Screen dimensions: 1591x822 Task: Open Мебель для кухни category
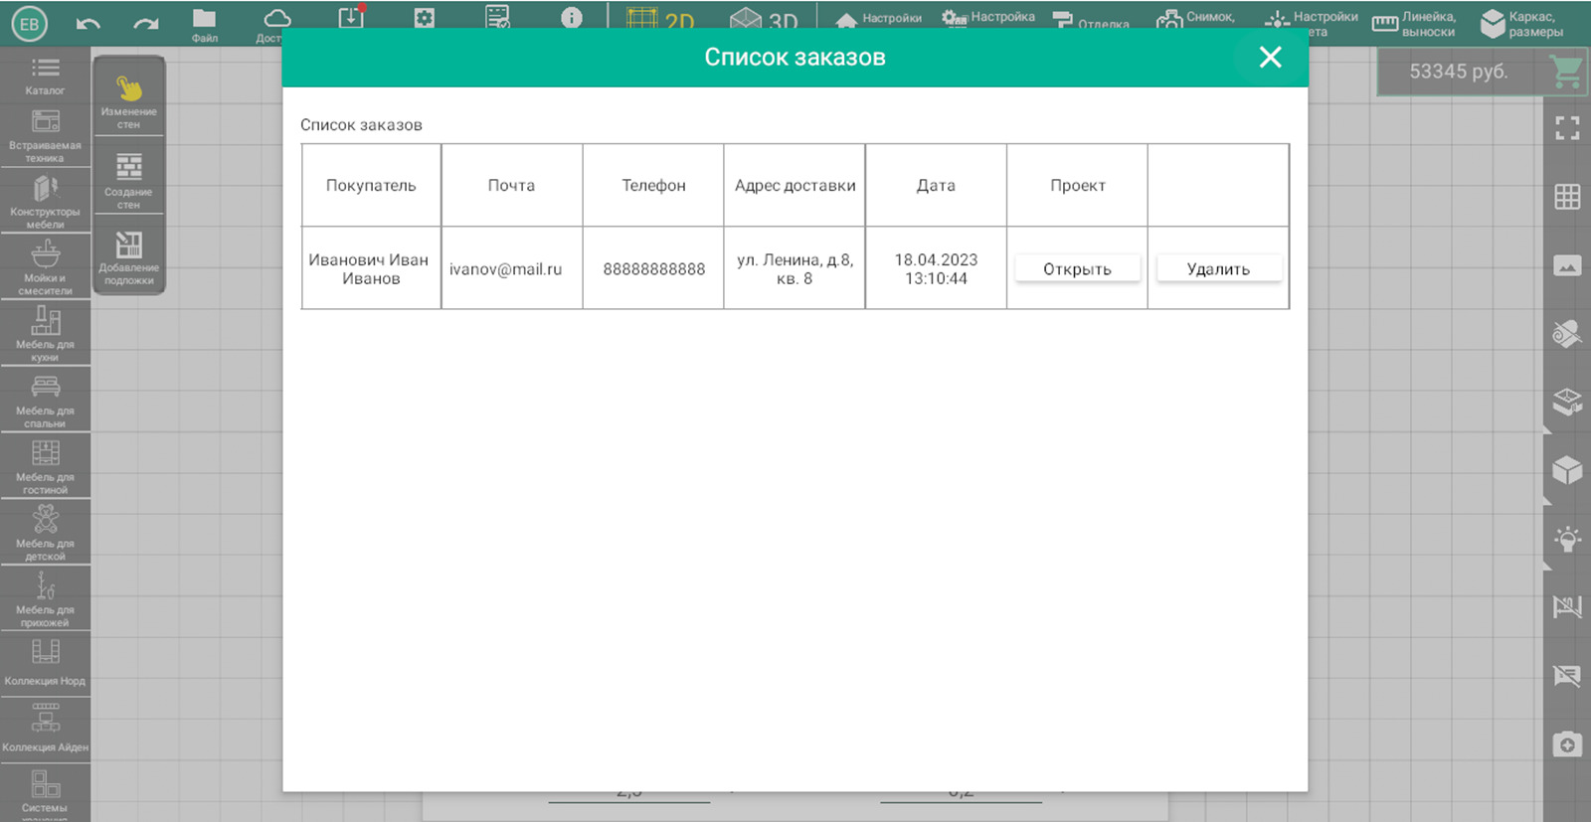(45, 332)
